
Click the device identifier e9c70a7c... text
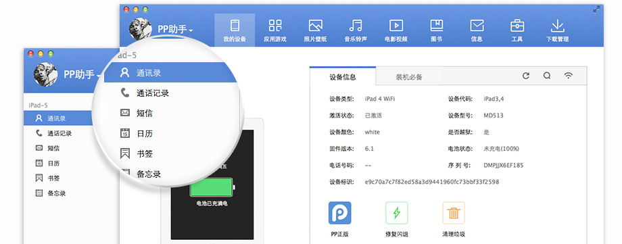pos(431,182)
